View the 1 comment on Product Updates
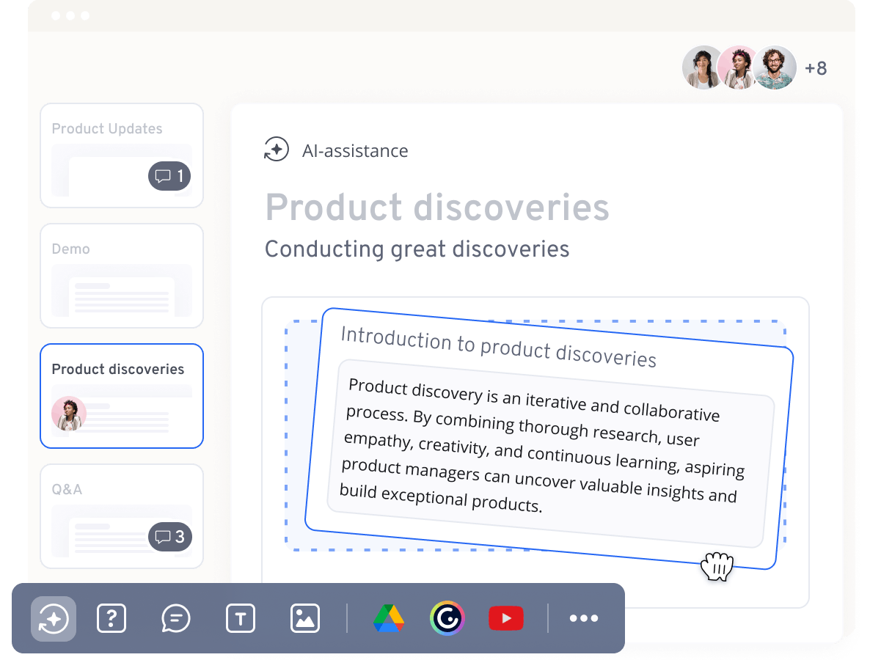Screen dimensions: 881x660 point(169,176)
